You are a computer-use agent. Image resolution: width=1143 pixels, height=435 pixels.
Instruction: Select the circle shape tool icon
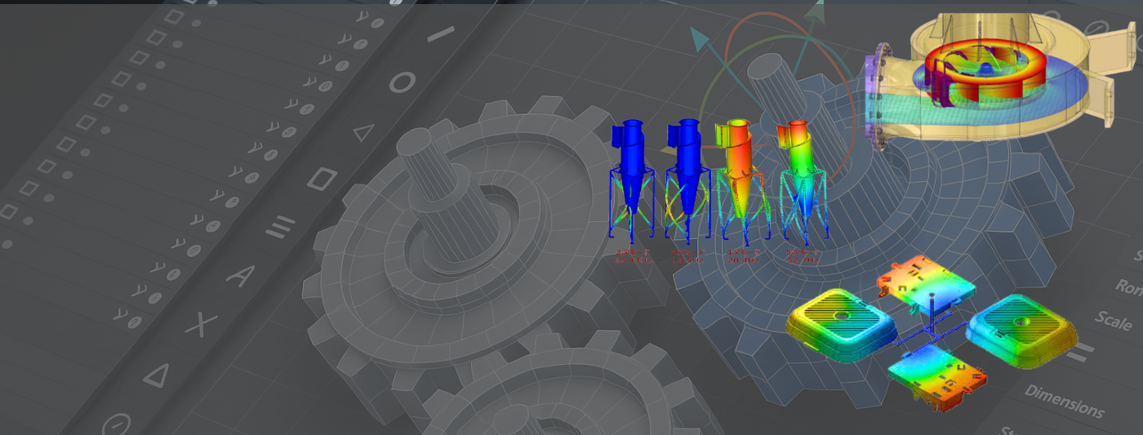pyautogui.click(x=402, y=82)
